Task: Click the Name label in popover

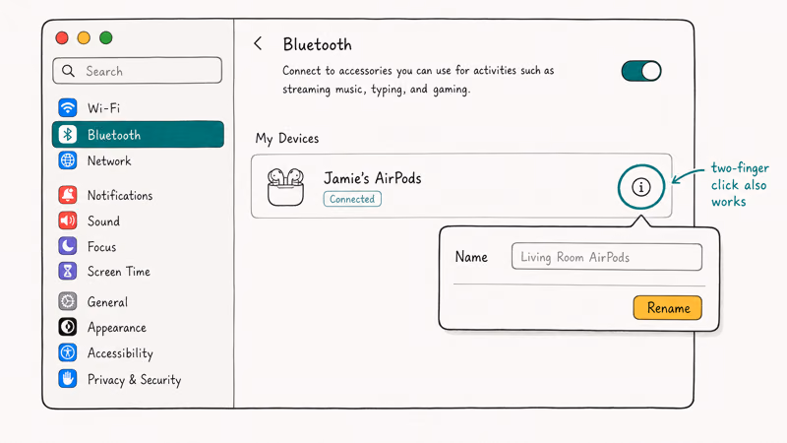Action: click(471, 257)
